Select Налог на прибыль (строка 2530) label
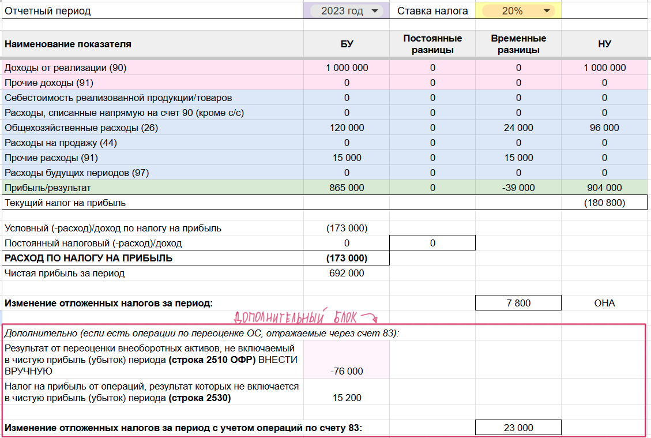The height and width of the screenshot is (438, 651). 153,392
